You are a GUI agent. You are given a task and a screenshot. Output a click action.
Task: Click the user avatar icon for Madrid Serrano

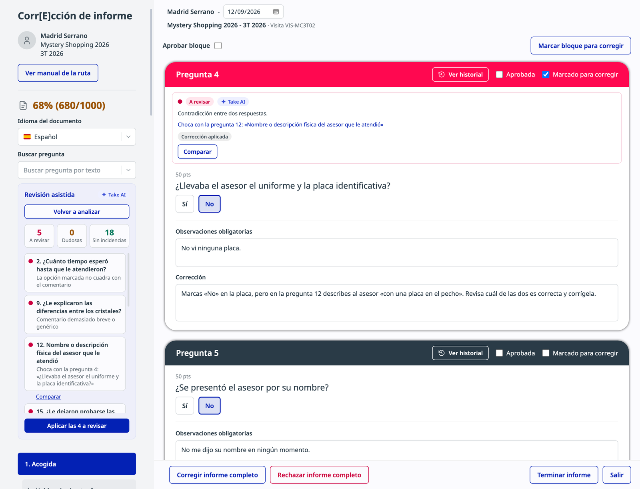[27, 40]
